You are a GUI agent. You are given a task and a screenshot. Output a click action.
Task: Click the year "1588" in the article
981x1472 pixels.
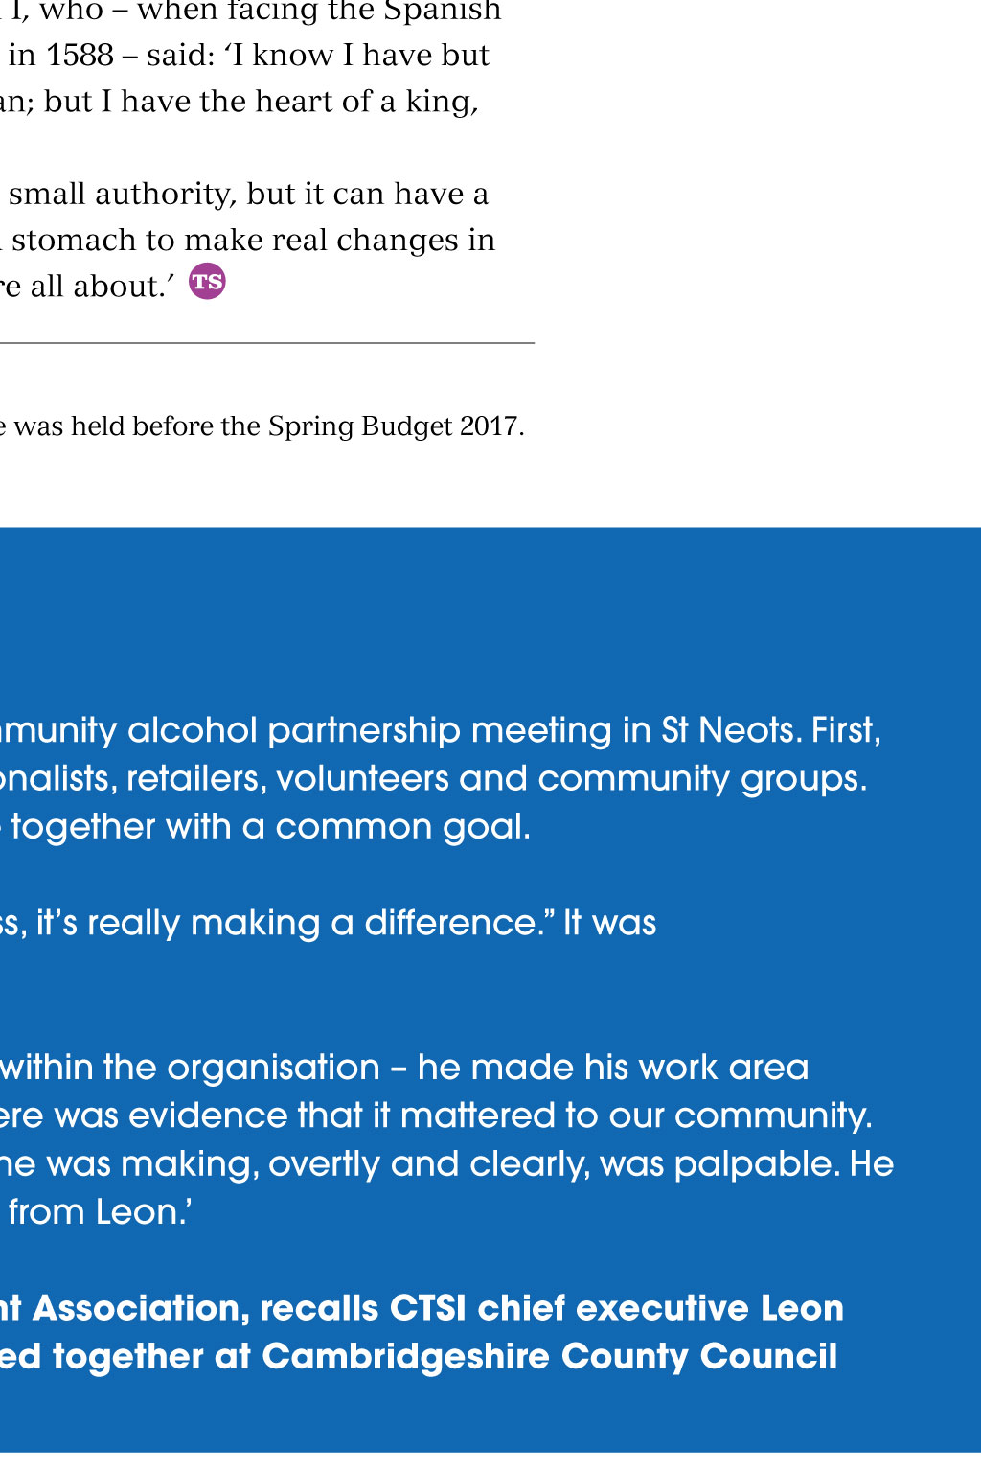tap(80, 56)
